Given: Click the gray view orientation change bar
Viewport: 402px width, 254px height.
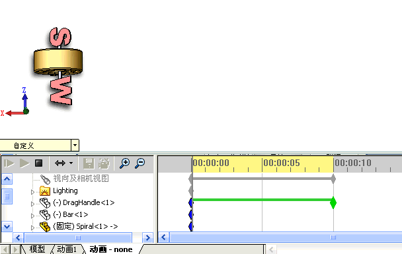Looking at the screenshot, I should point(262,179).
